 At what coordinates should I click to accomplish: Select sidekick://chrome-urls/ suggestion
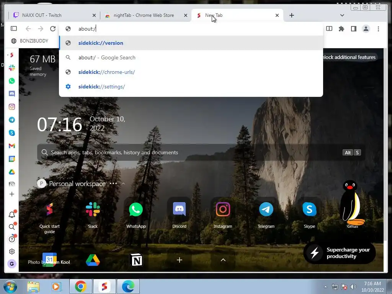[191, 72]
